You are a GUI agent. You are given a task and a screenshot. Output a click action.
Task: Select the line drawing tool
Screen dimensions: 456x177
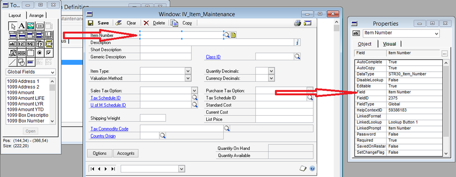[x=13, y=62]
